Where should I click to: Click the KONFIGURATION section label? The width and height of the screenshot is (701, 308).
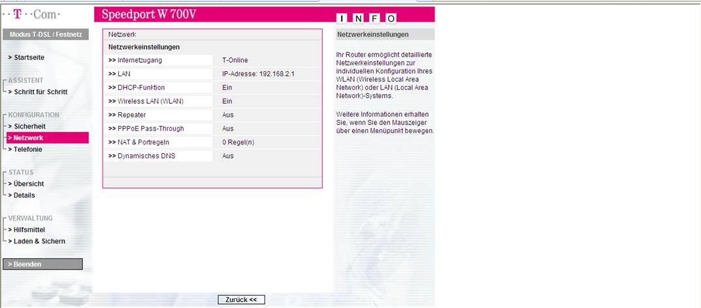(33, 115)
